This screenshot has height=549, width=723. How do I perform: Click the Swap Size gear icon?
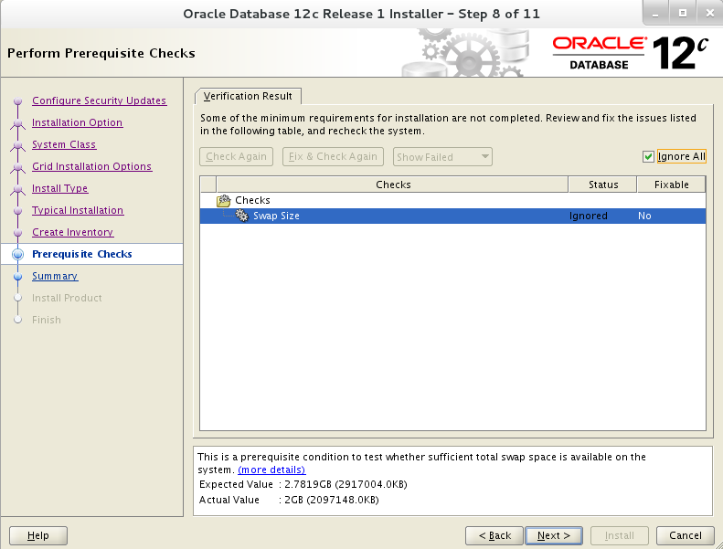point(242,216)
